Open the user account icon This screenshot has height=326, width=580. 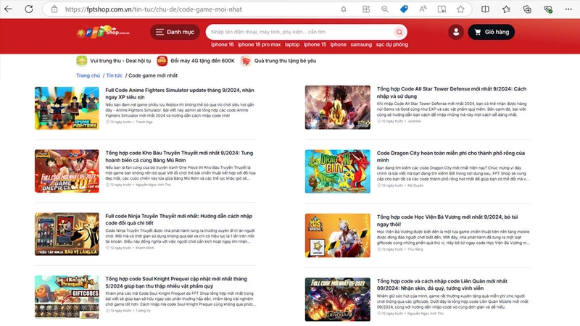(x=456, y=32)
